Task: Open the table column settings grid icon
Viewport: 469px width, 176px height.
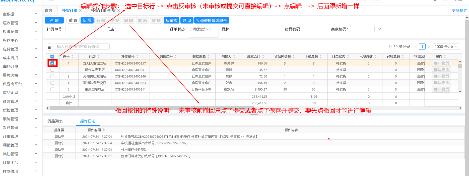Action: click(49, 47)
